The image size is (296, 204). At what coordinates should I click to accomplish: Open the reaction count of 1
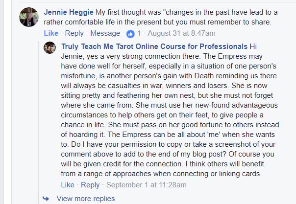pyautogui.click(x=139, y=33)
